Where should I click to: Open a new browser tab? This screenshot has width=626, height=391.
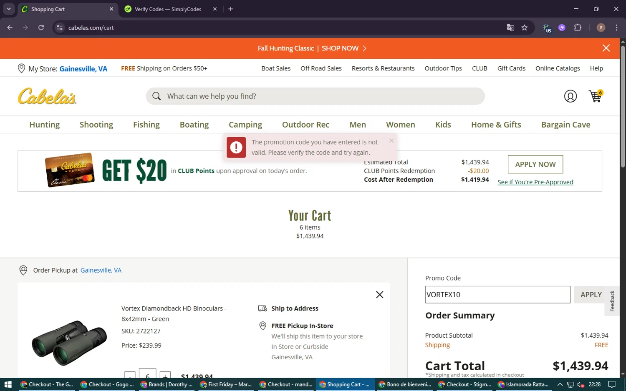coord(230,9)
